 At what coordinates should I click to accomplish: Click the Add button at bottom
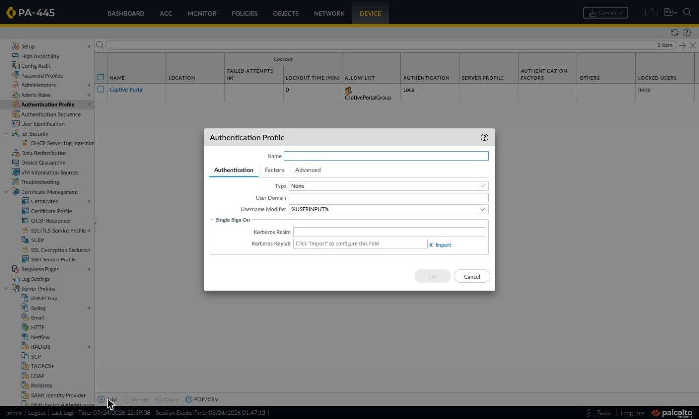pyautogui.click(x=107, y=399)
